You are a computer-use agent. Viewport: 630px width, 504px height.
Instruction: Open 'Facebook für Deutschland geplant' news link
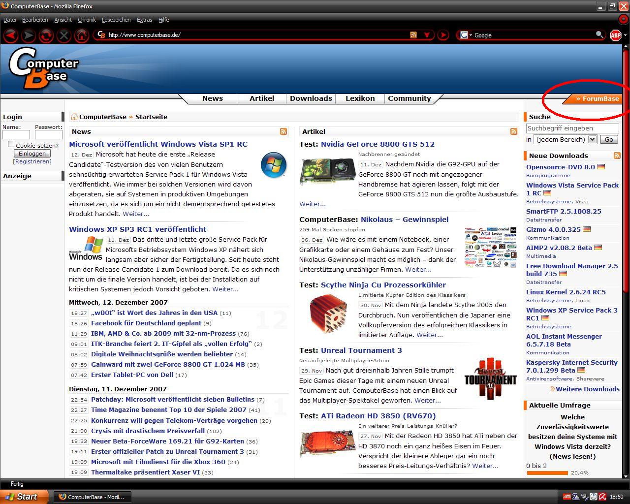pyautogui.click(x=146, y=323)
